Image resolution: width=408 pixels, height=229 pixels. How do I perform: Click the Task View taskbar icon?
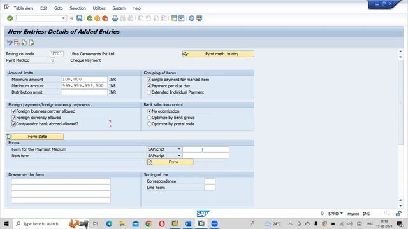coord(96,223)
